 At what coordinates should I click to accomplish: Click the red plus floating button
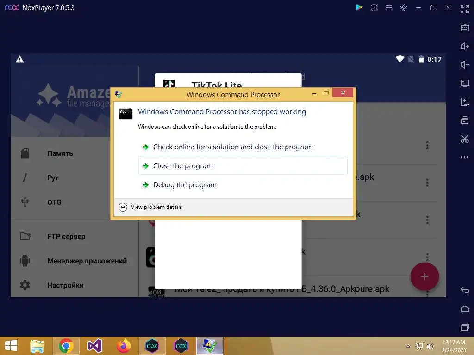pyautogui.click(x=424, y=276)
